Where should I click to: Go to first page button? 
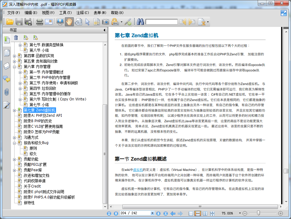pyautogui.click(x=109, y=214)
